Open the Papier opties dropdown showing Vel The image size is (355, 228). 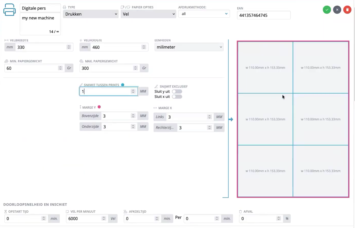pos(148,14)
